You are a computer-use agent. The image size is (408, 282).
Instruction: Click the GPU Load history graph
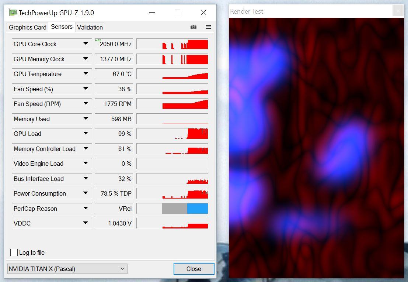[x=172, y=134]
